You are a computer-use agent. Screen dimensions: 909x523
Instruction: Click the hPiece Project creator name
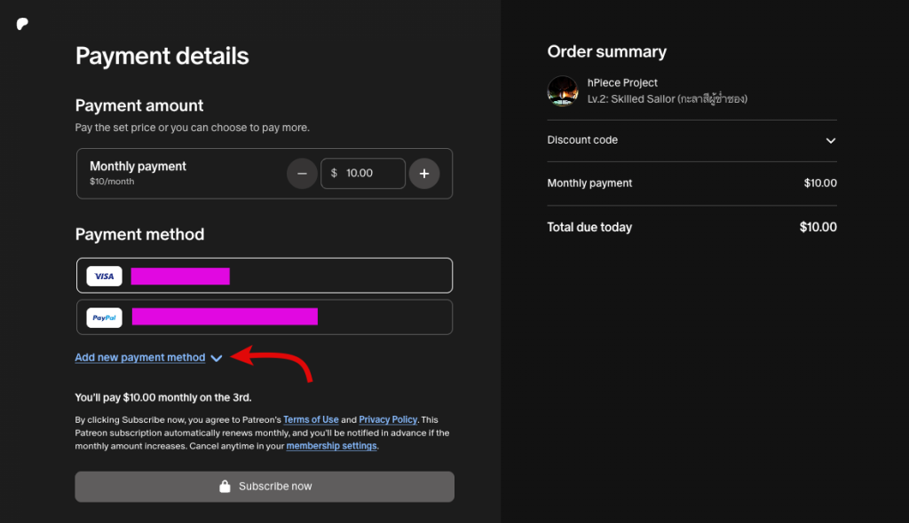pyautogui.click(x=622, y=82)
